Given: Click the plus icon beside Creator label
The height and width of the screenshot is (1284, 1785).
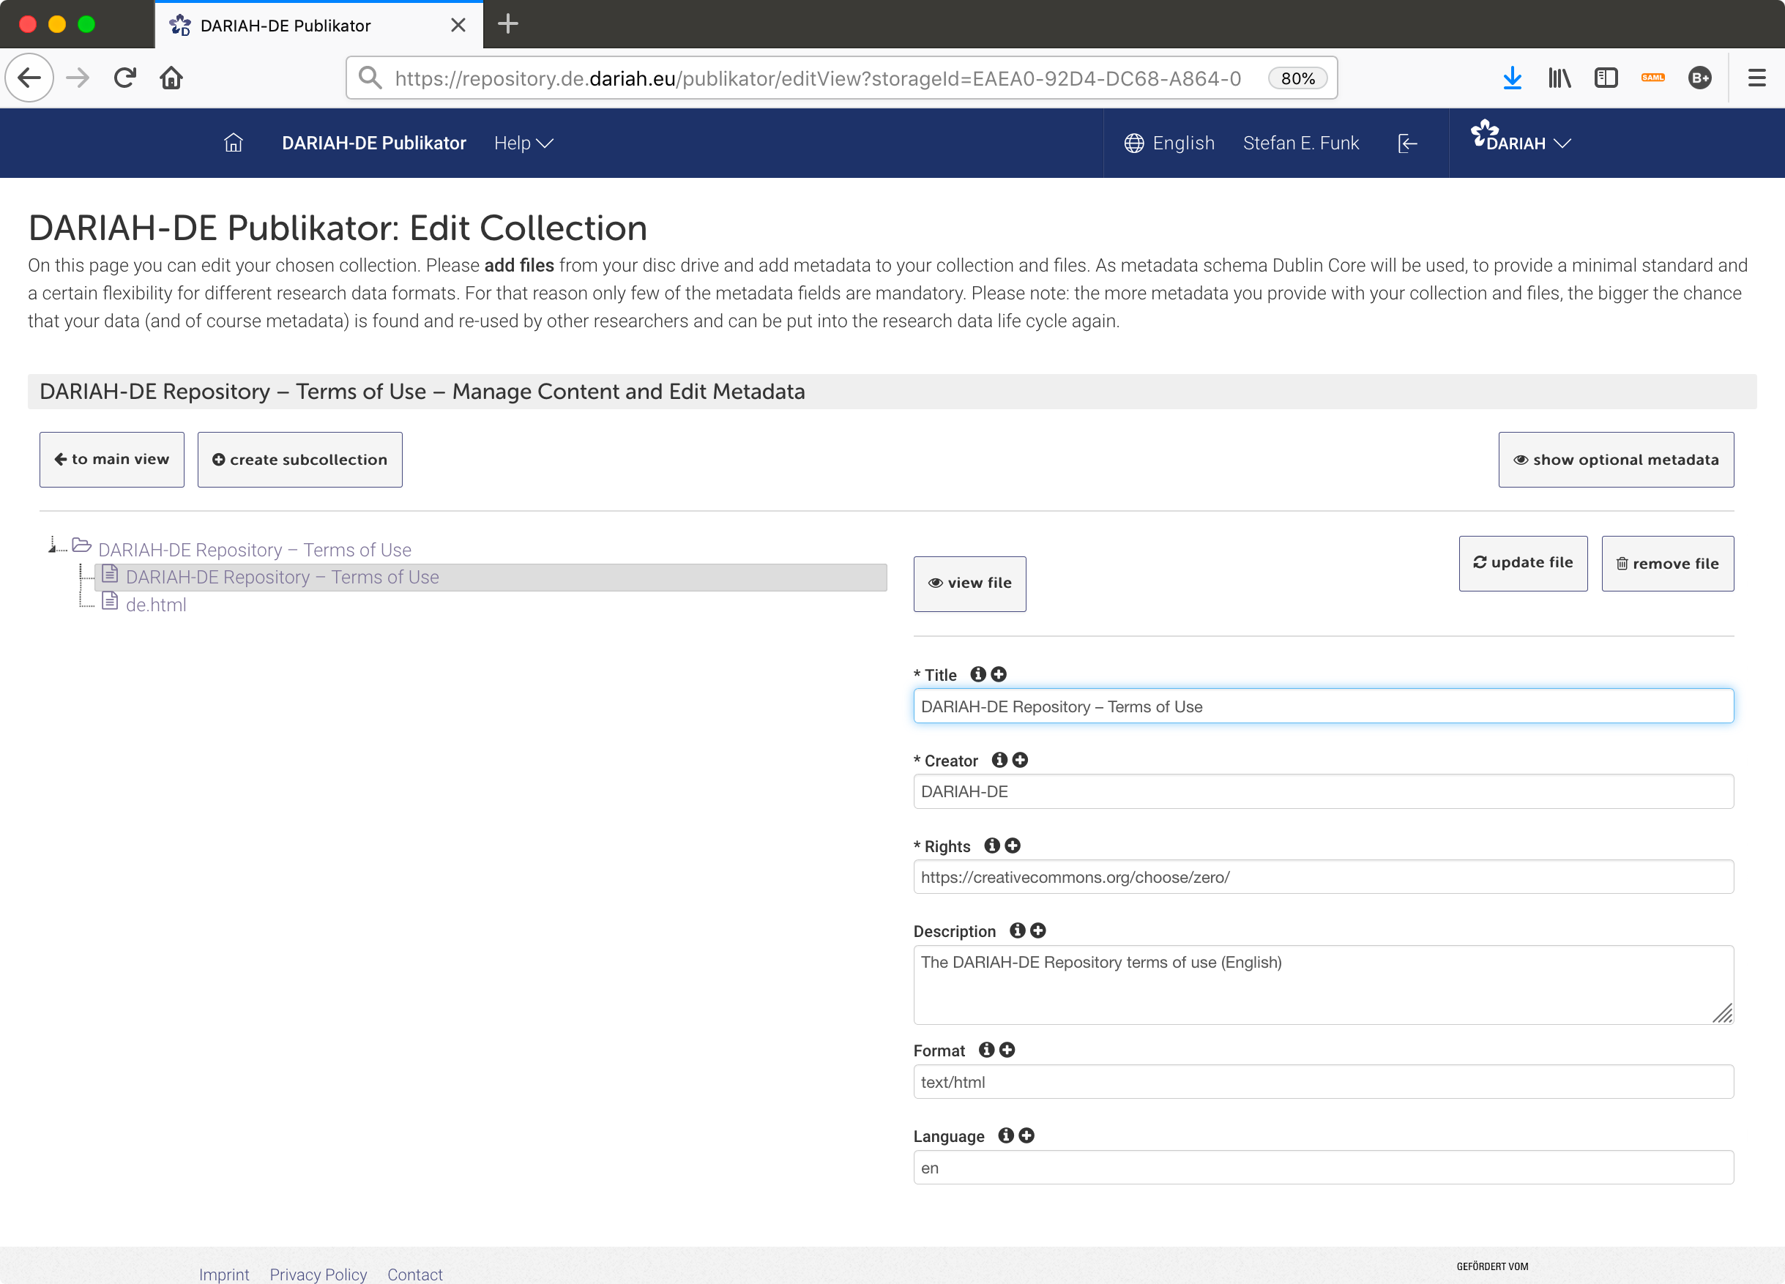Looking at the screenshot, I should (x=1020, y=759).
